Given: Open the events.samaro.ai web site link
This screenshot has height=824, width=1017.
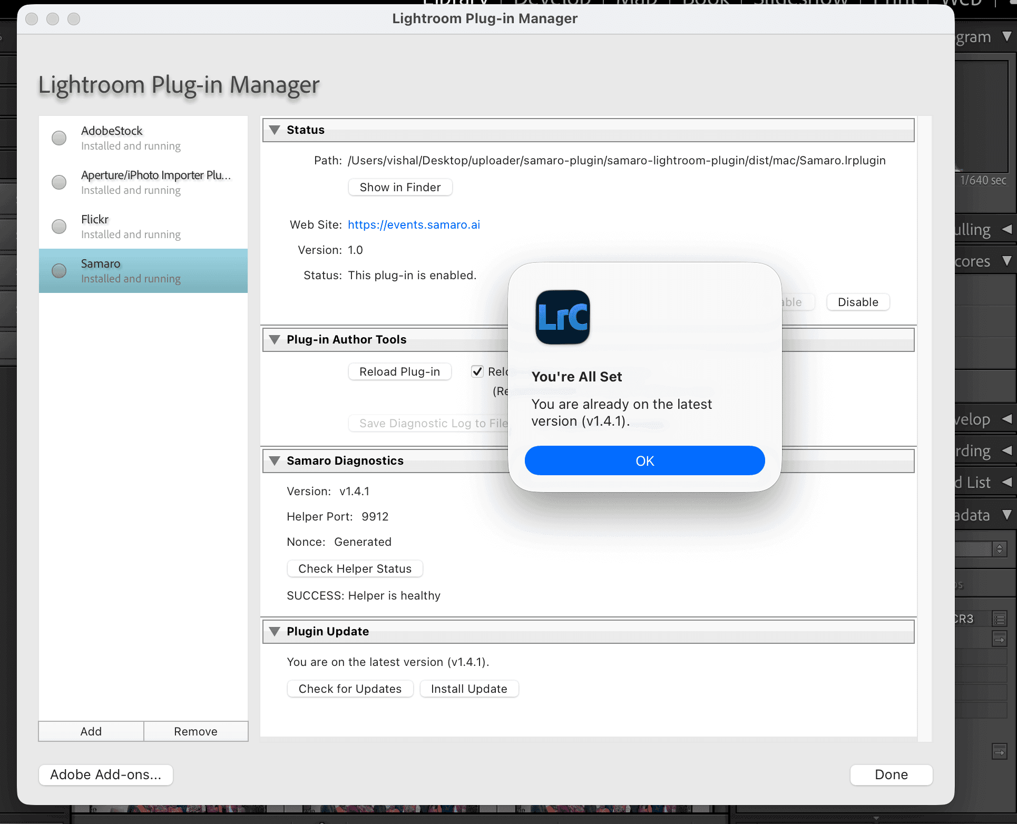Looking at the screenshot, I should click(414, 225).
